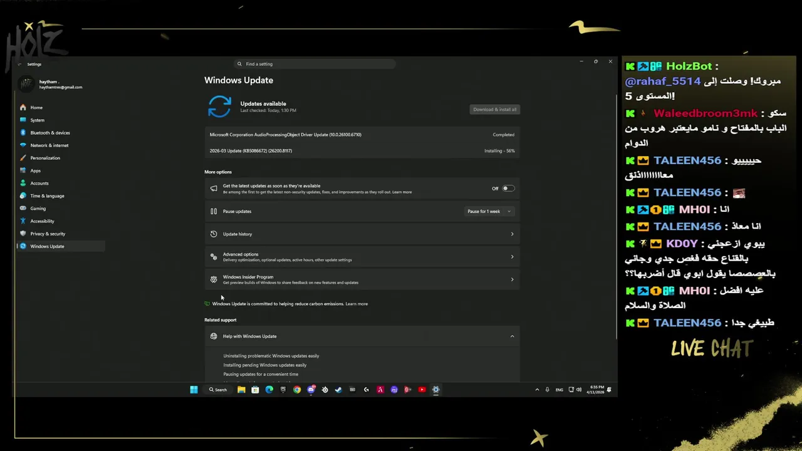The width and height of the screenshot is (802, 451).
Task: Select Time & language settings
Action: (x=61, y=195)
